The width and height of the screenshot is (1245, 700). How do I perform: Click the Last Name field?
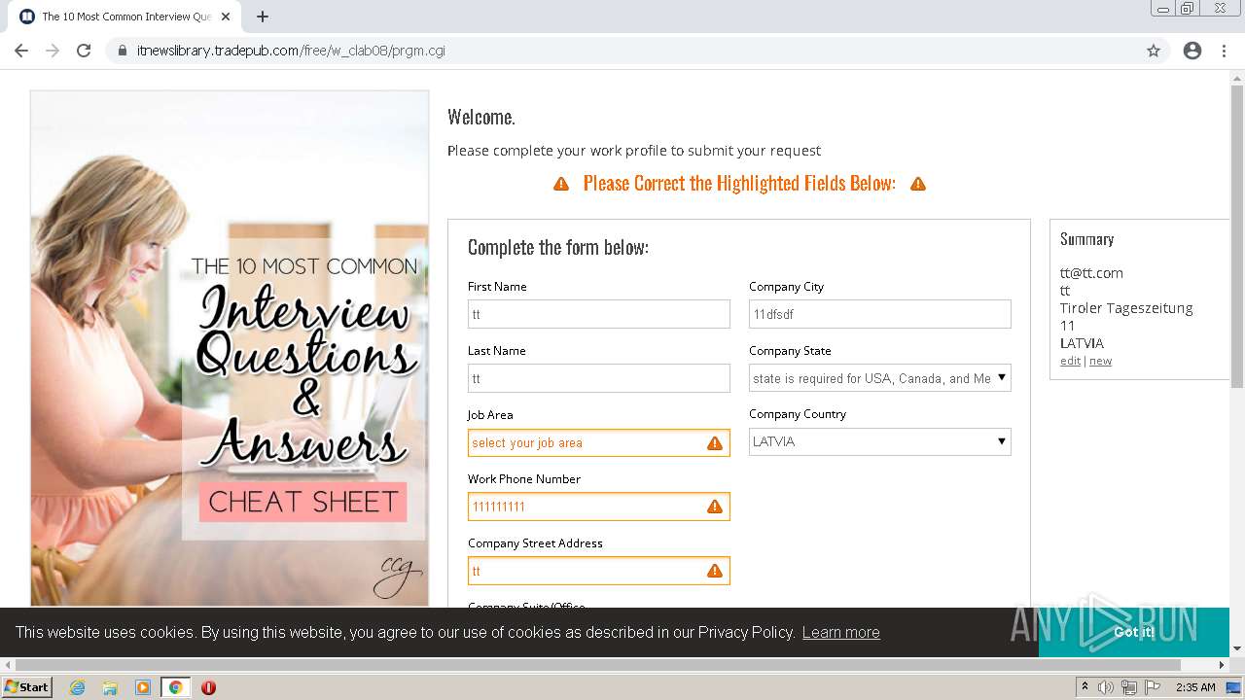(x=598, y=378)
